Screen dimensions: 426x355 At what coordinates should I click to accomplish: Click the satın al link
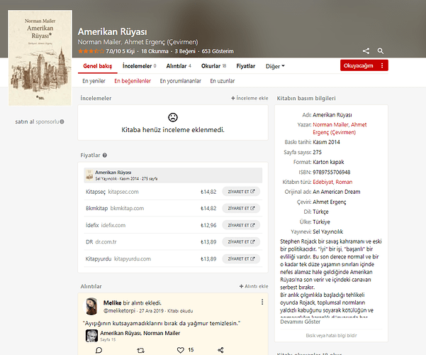(x=25, y=121)
